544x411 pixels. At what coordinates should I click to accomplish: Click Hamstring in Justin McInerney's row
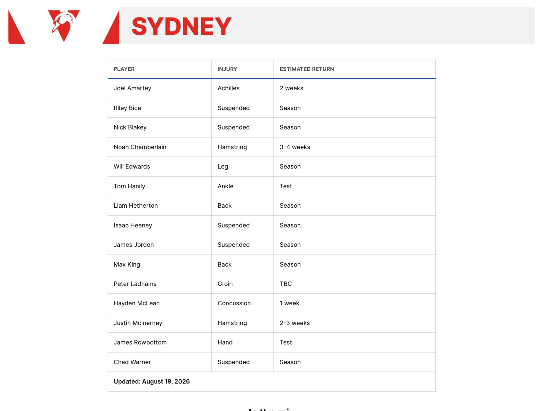[x=232, y=323]
